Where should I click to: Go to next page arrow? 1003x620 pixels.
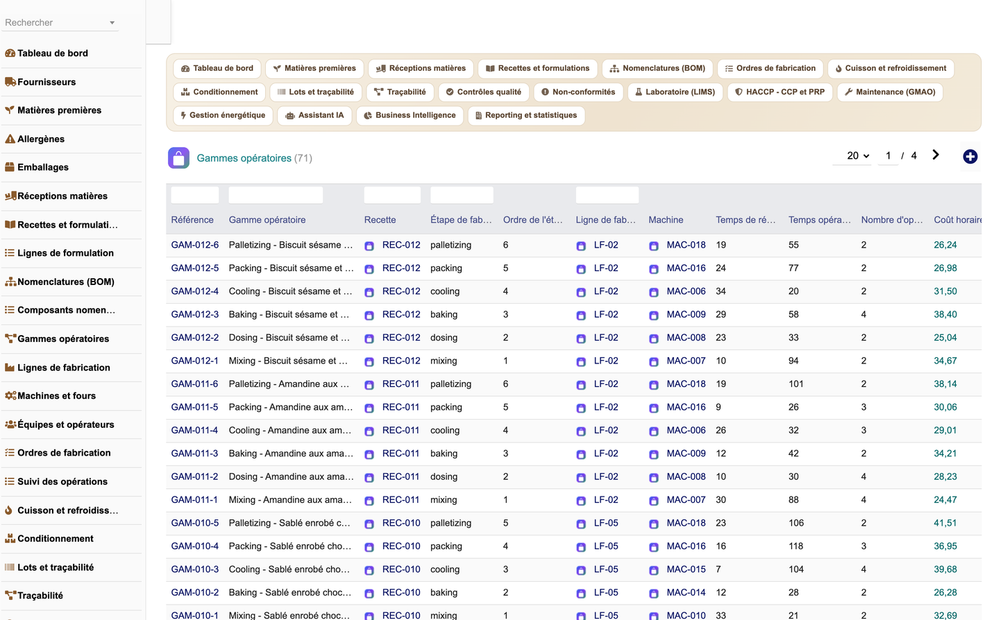936,155
